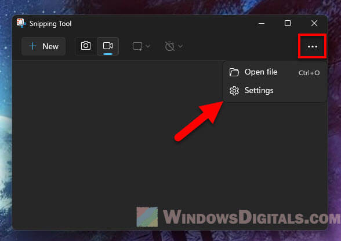Open the delay timer dropdown
Image resolution: width=341 pixels, height=241 pixels.
[x=174, y=46]
